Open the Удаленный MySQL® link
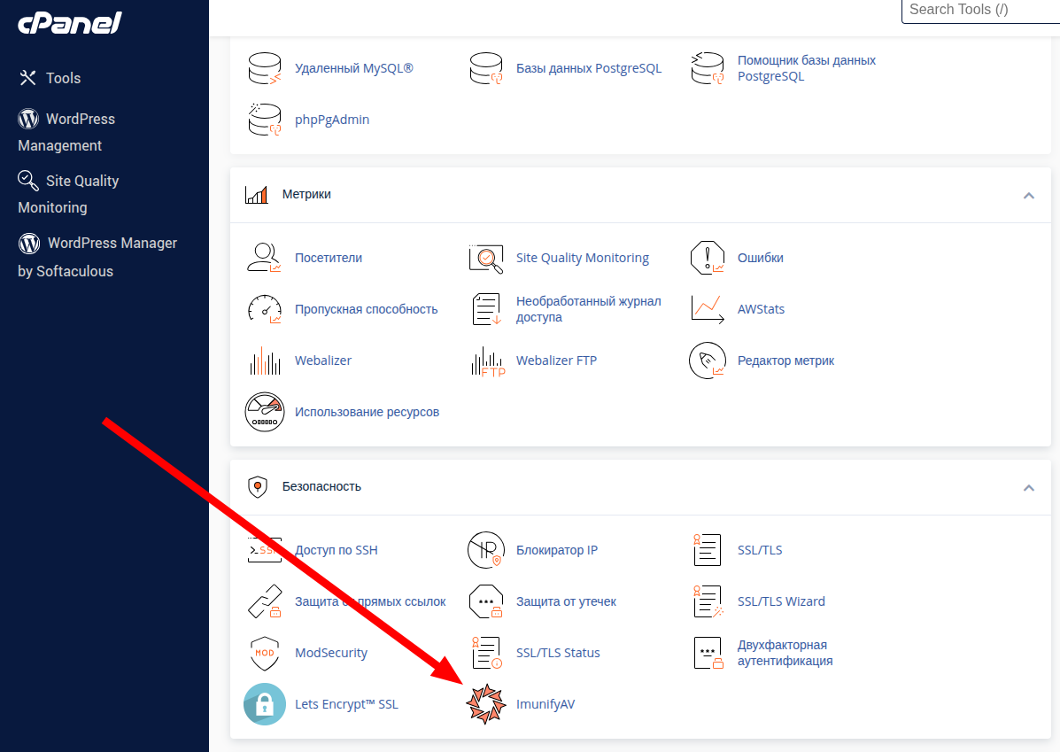 [353, 68]
